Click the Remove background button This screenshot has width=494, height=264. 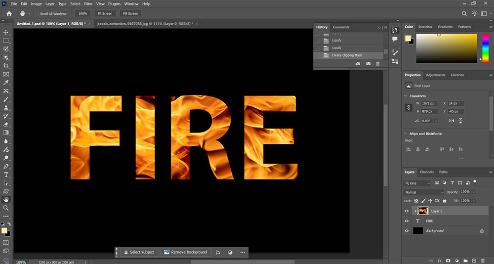(x=186, y=252)
